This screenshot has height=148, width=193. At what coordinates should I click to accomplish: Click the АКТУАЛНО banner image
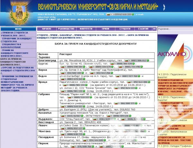(x=175, y=52)
